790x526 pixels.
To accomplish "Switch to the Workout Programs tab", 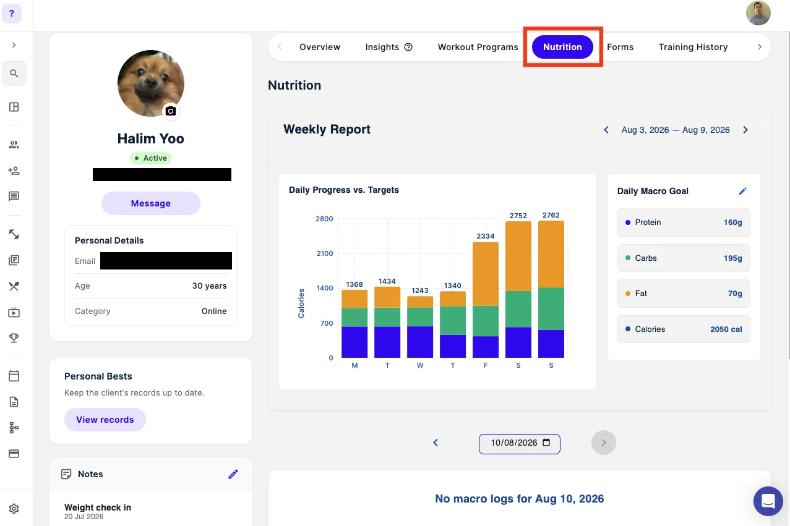I will pos(478,47).
